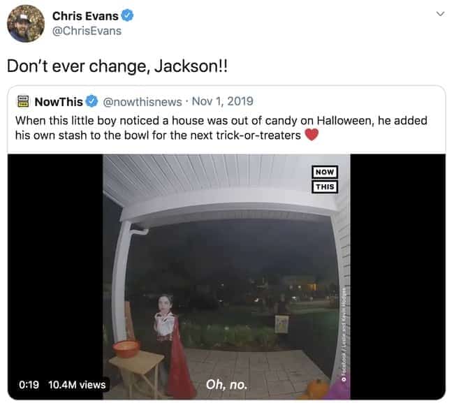Viewport: 454px width, 410px height.
Task: Click the 0:19 video duration label
Action: pos(29,385)
